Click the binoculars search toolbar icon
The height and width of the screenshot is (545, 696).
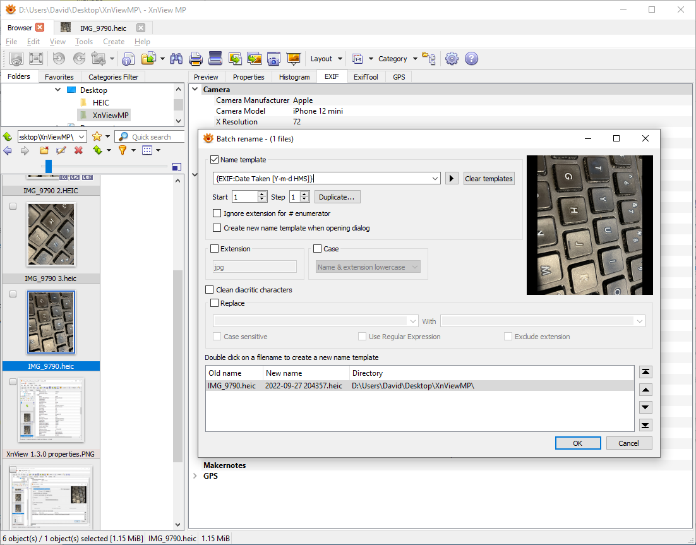(x=176, y=59)
